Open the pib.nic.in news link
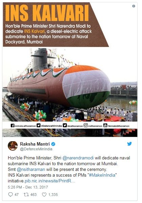 pyautogui.click(x=50, y=181)
